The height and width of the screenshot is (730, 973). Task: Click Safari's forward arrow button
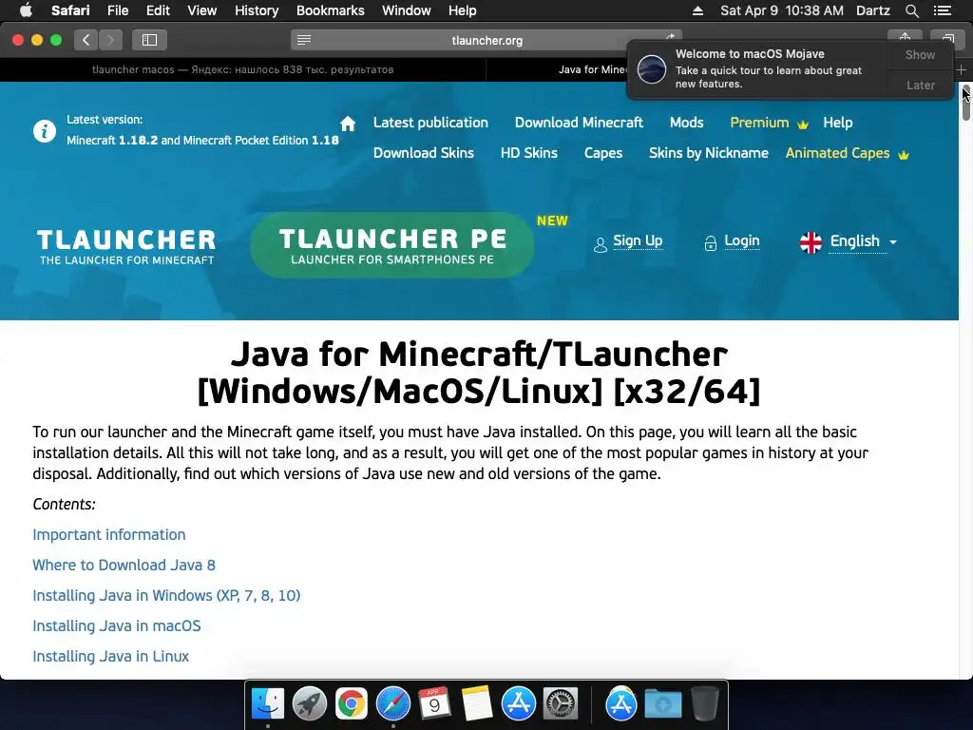[110, 40]
